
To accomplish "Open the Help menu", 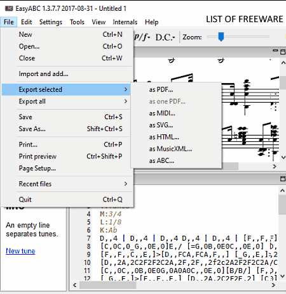I will pyautogui.click(x=151, y=22).
